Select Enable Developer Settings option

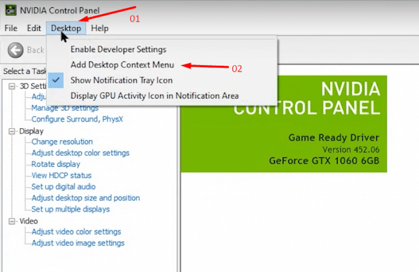(x=118, y=49)
